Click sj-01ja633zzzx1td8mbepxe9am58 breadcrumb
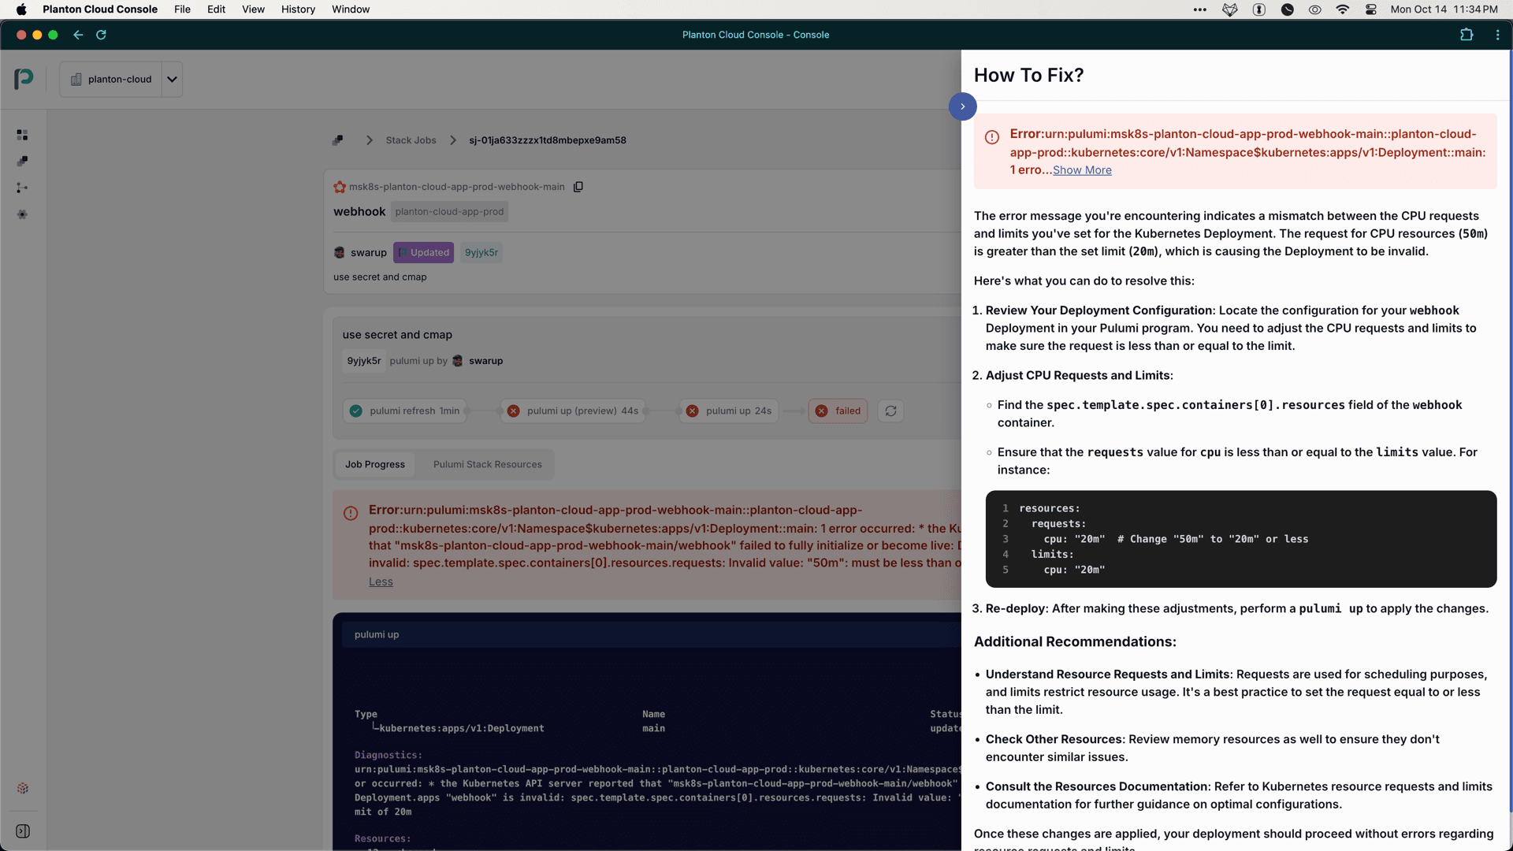1513x851 pixels. tap(548, 140)
